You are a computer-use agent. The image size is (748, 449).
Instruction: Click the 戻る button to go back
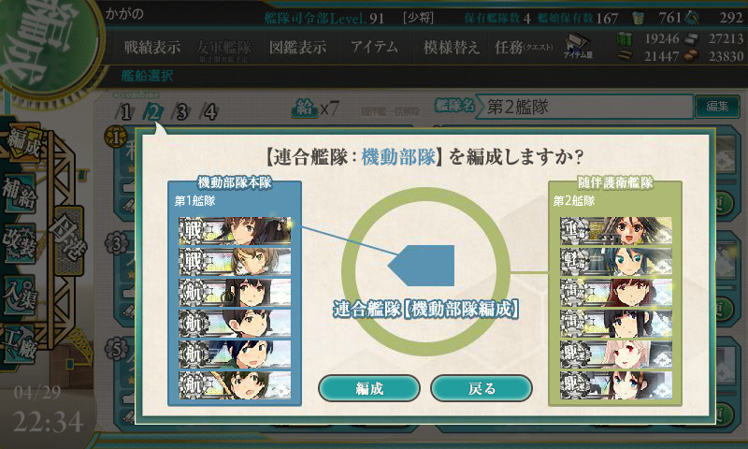point(481,388)
